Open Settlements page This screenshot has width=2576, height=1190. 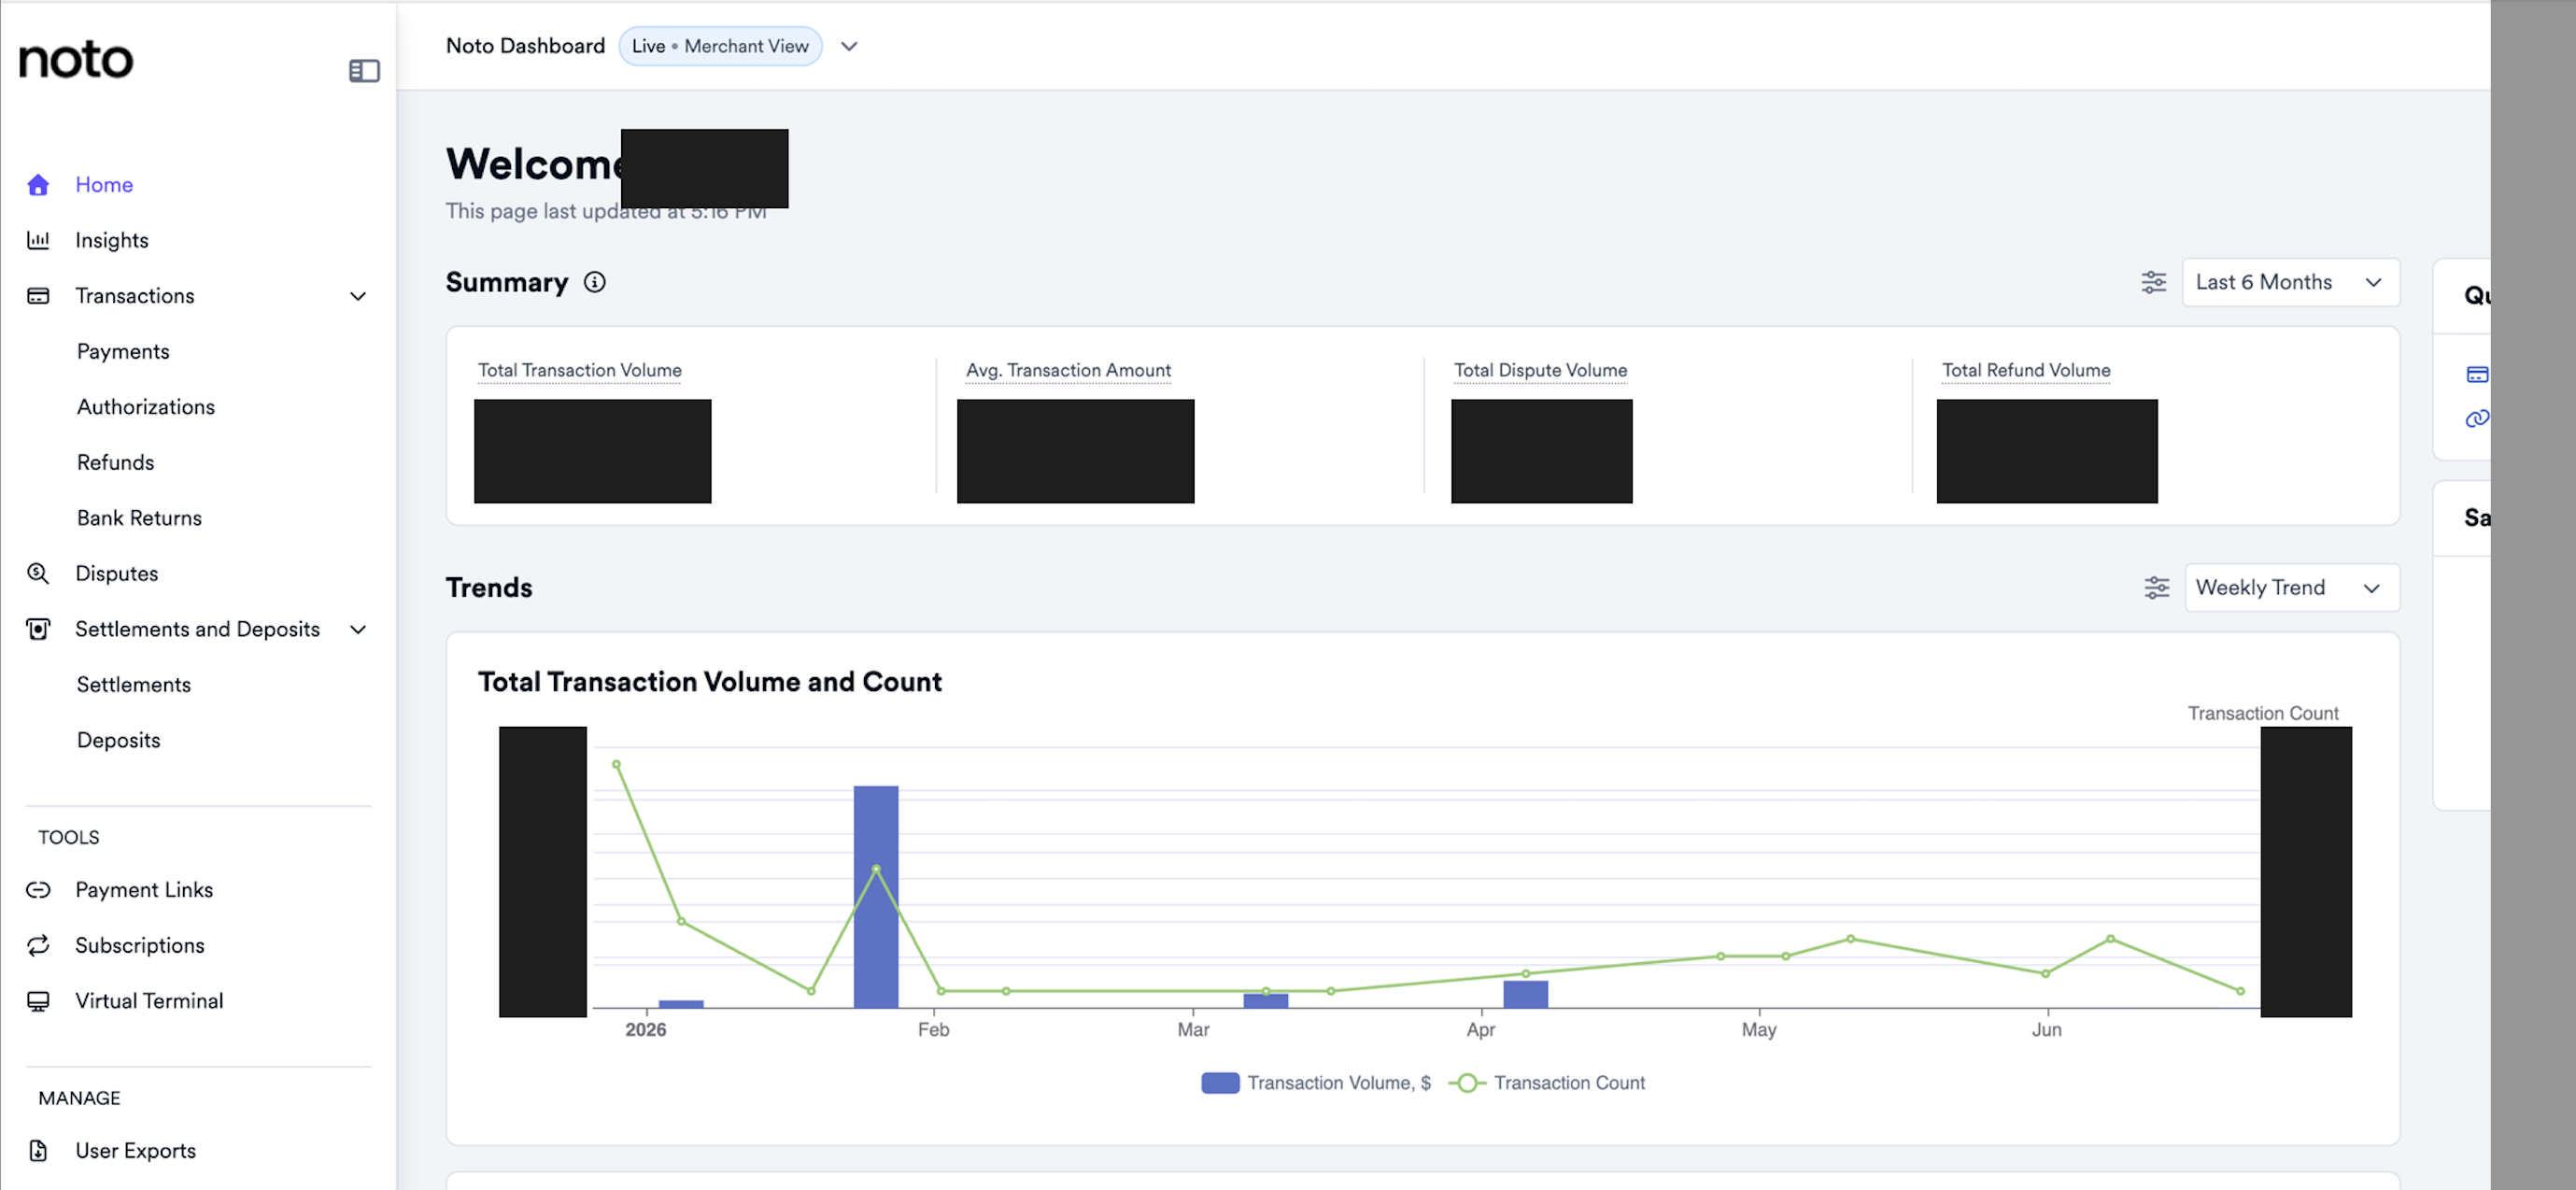point(134,685)
